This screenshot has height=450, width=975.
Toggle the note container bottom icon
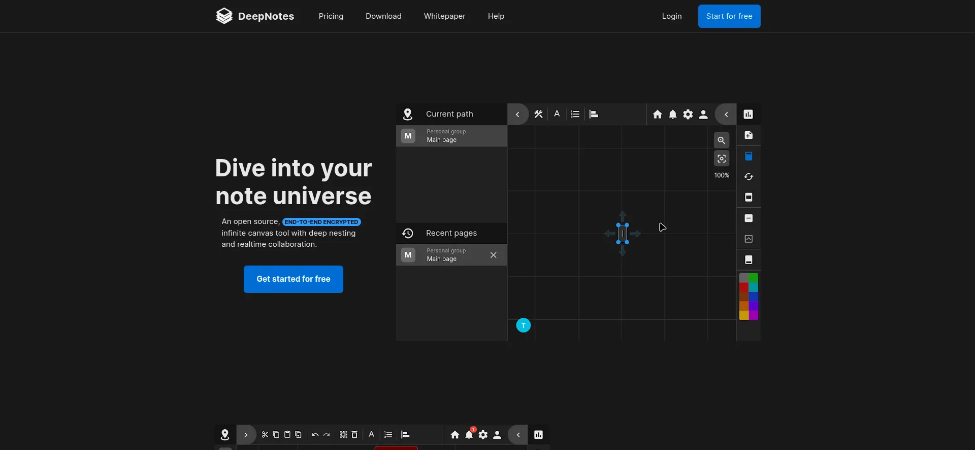749,260
